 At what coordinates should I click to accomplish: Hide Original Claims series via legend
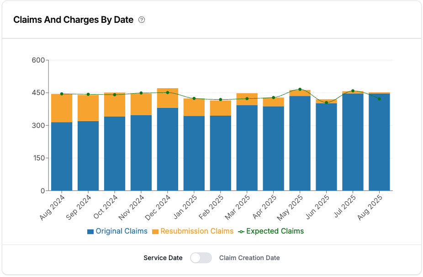coord(122,231)
